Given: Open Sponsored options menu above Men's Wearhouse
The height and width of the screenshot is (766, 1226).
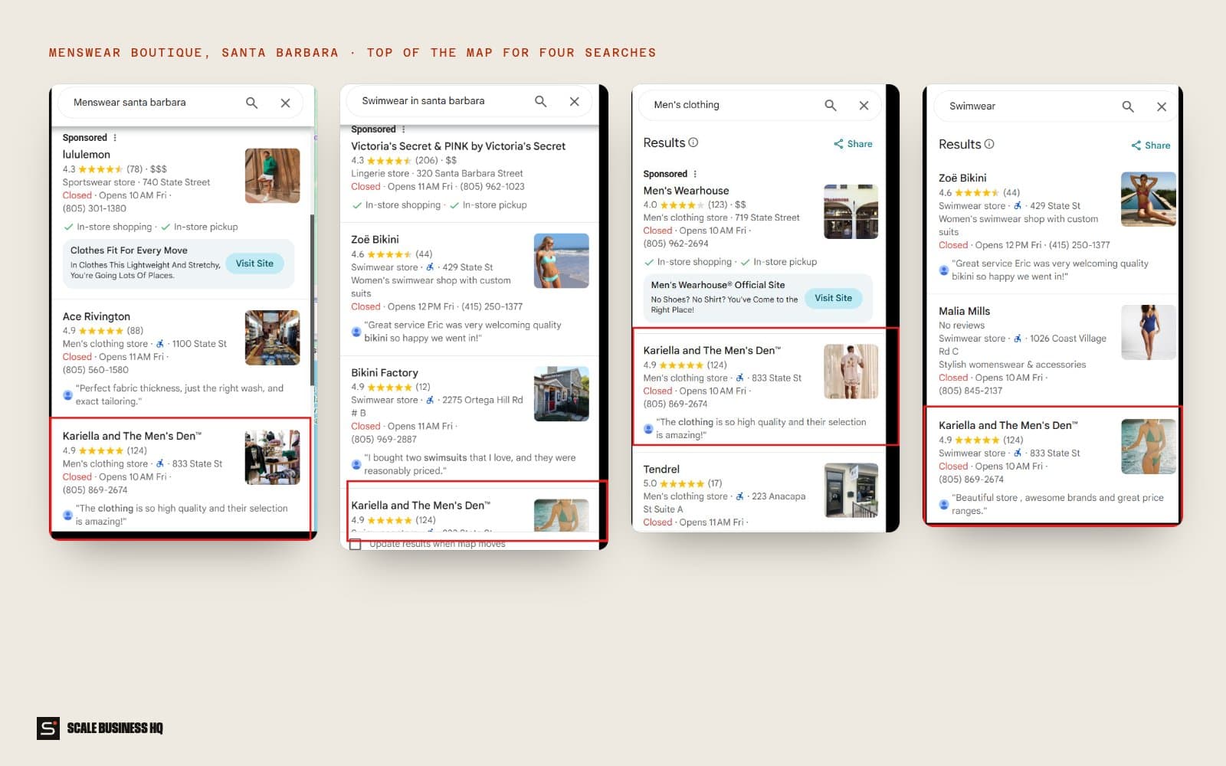Looking at the screenshot, I should tap(695, 174).
